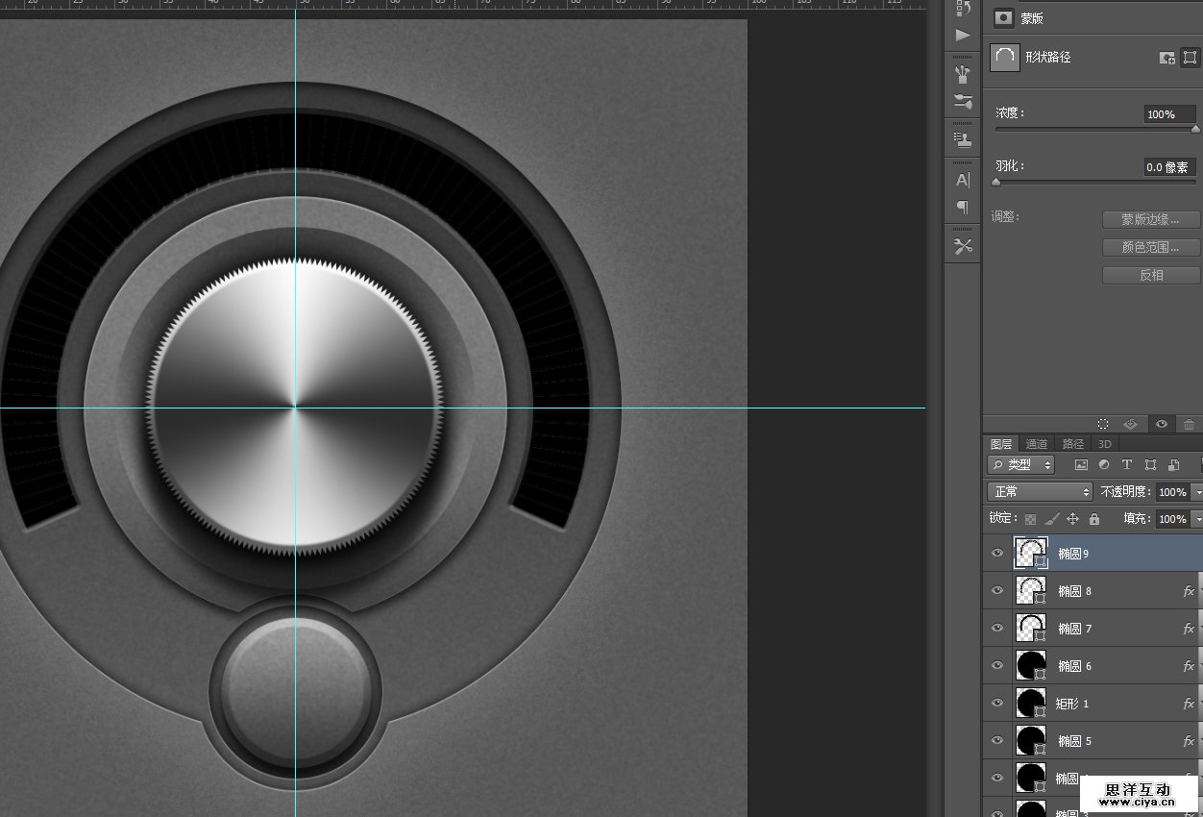The height and width of the screenshot is (817, 1203).
Task: Open the Brush Presets panel icon
Action: click(x=962, y=102)
